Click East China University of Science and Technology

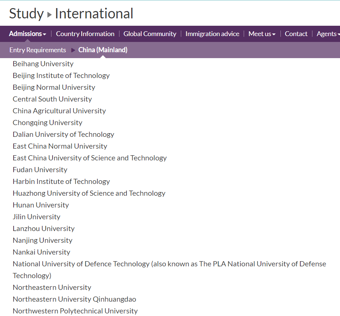[90, 158]
